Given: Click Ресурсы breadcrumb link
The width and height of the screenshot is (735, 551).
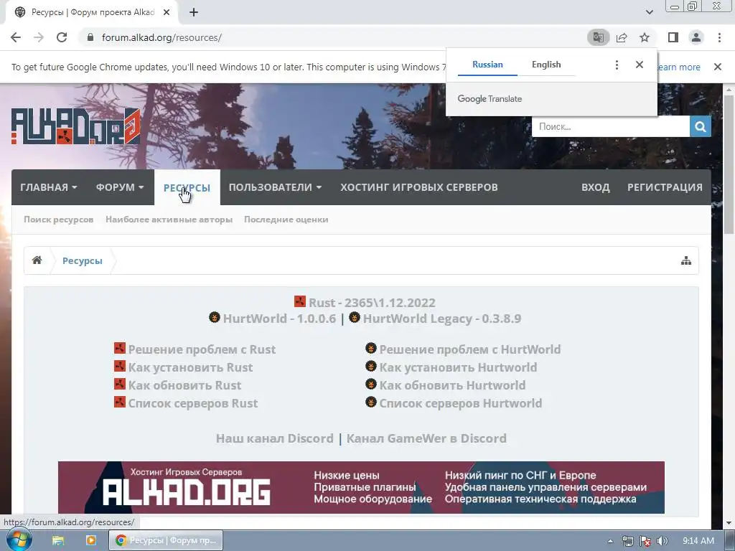Looking at the screenshot, I should [x=82, y=260].
